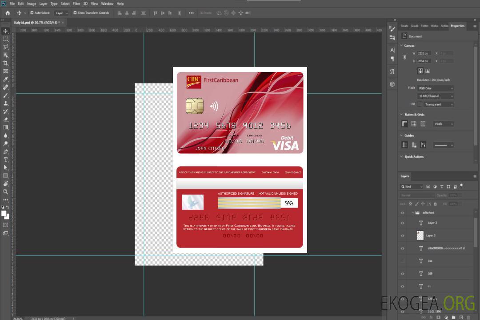This screenshot has height=320, width=480.
Task: Select the Eyedropper tool
Action: tap(5, 79)
